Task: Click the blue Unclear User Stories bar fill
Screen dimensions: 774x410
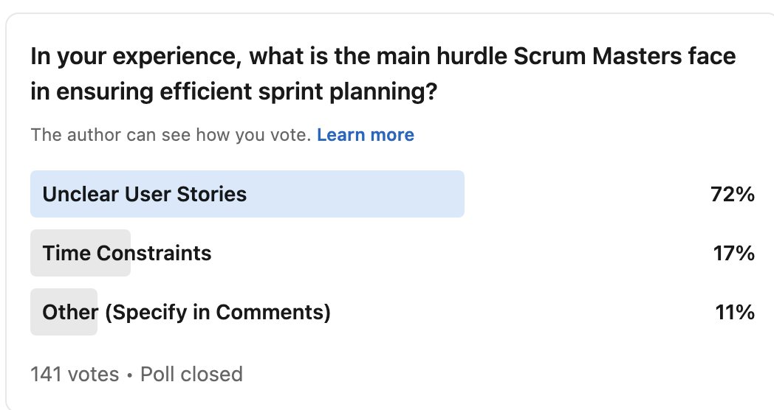Action: [x=247, y=194]
